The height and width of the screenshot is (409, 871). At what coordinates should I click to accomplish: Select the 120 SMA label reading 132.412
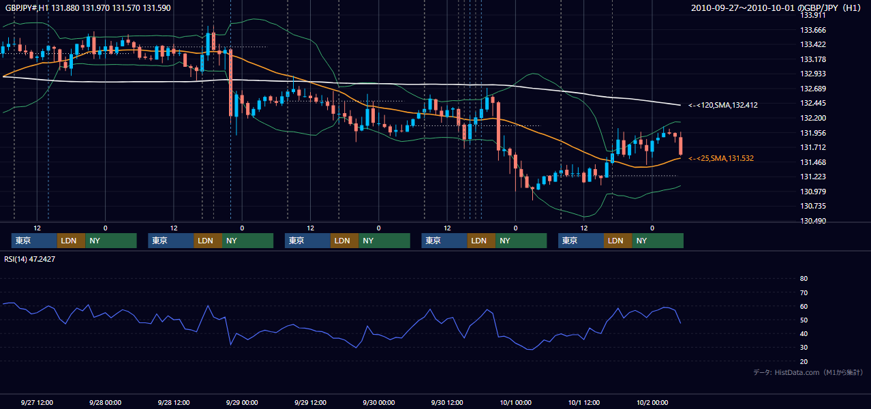pyautogui.click(x=723, y=105)
